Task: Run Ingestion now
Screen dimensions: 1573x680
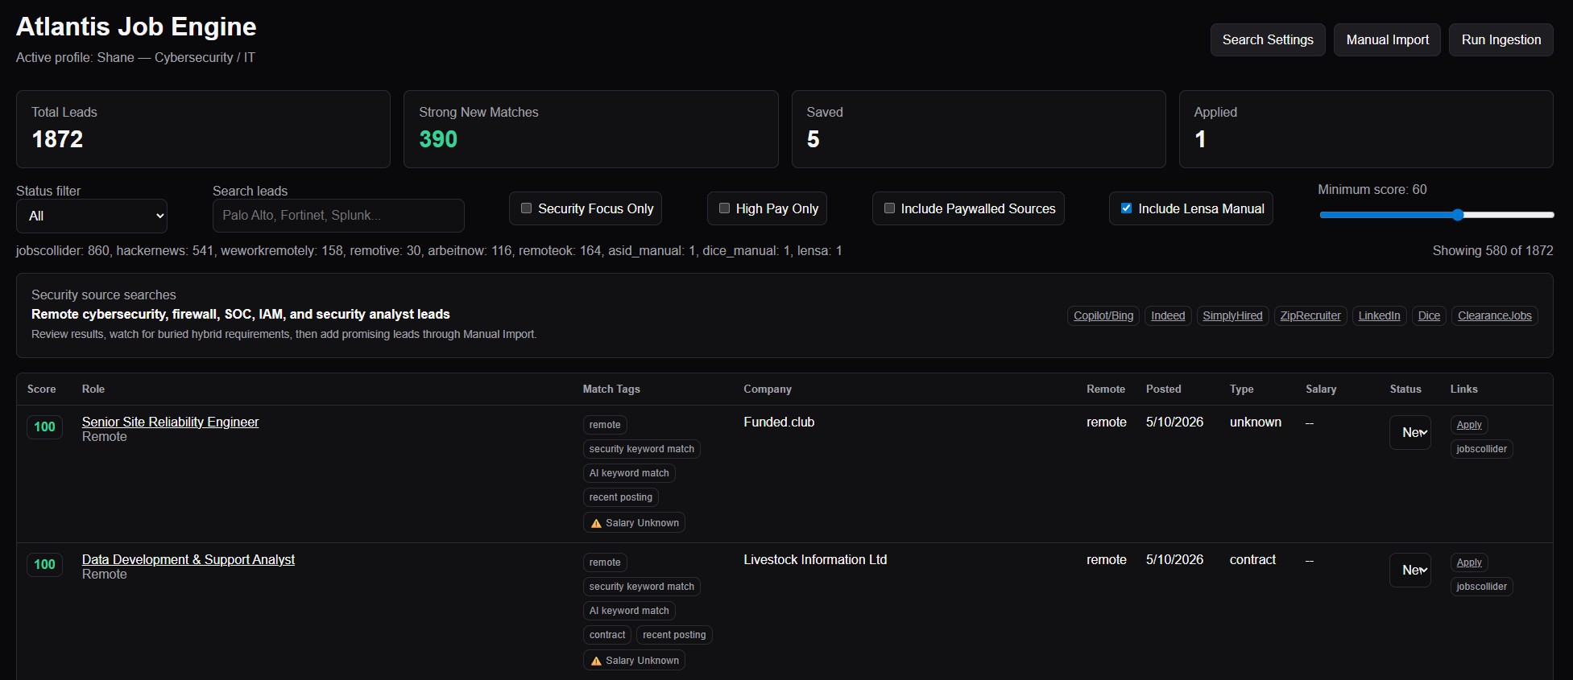Action: coord(1501,39)
